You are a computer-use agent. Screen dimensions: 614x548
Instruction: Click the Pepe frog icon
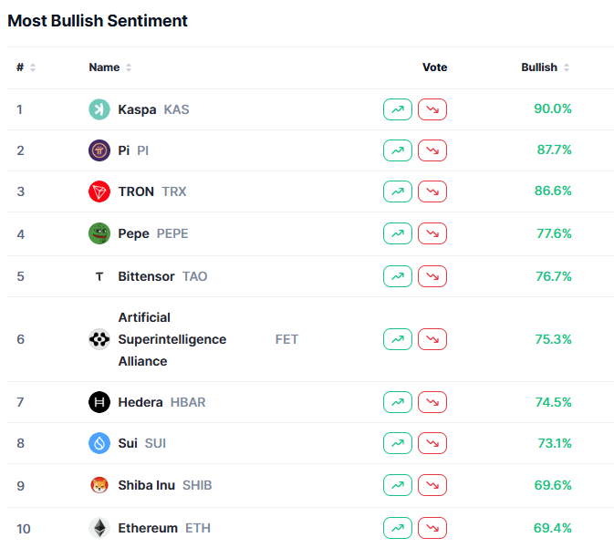point(99,234)
